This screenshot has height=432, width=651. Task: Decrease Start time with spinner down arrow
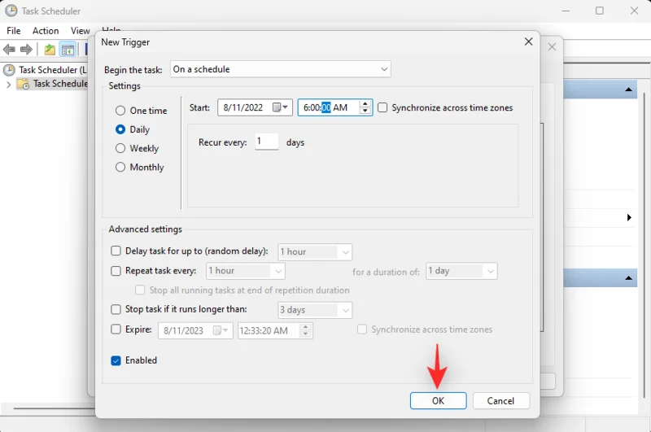365,111
